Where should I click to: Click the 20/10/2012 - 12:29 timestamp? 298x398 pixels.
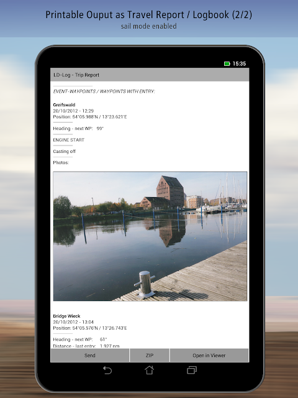pos(73,111)
